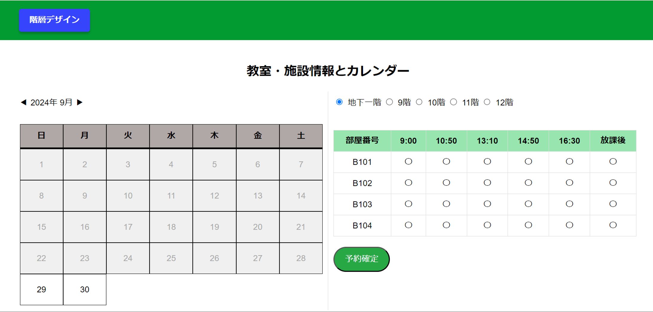Image resolution: width=653 pixels, height=312 pixels.
Task: Select B103 at 16:30 slot
Action: click(x=569, y=204)
